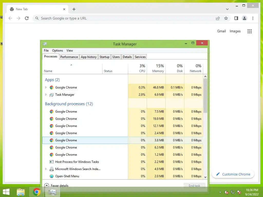Viewport: 263px width, 197px height.
Task: Select Chrome process using 7.5 MB
Action: 123,112
